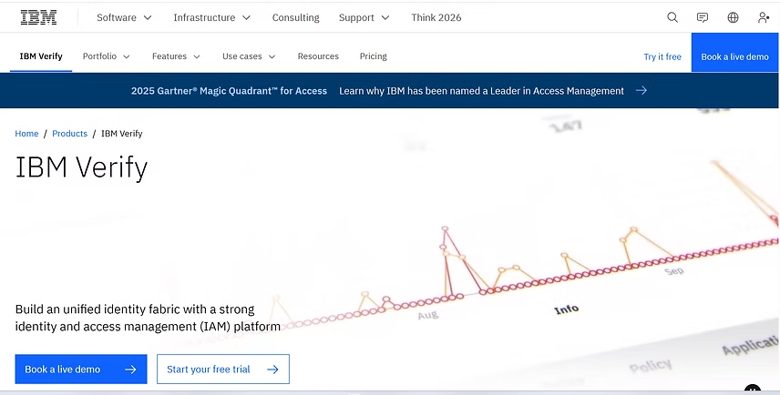Click the arrow in the Gartner banner
This screenshot has height=395, width=780.
coord(641,90)
